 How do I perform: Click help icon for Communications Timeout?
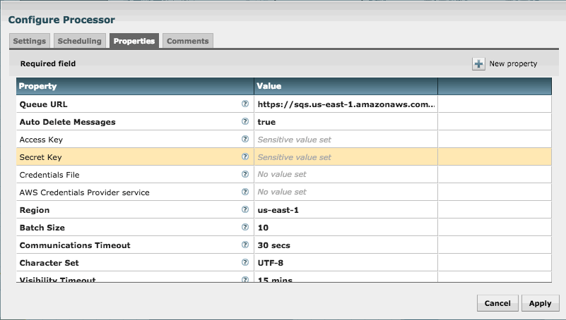[x=245, y=245]
